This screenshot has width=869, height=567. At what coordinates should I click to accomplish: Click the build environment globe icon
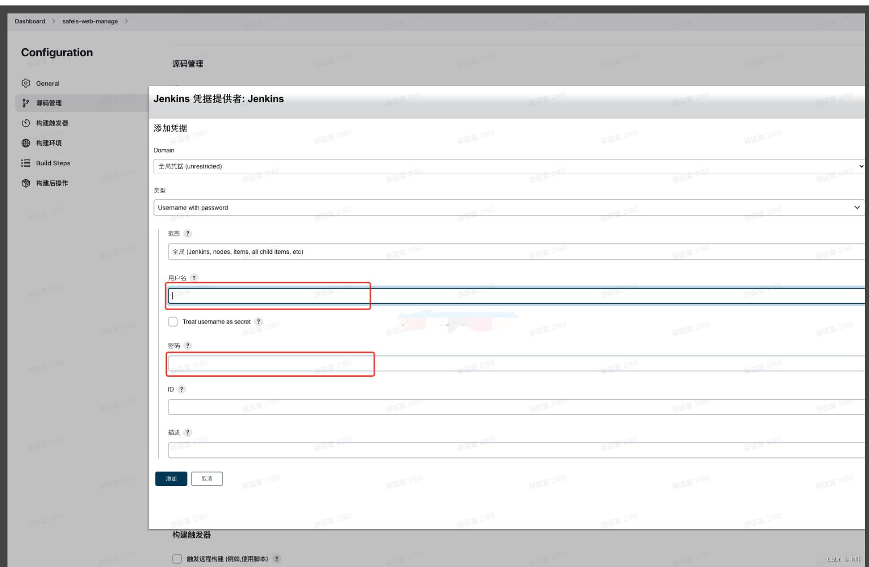coord(26,143)
